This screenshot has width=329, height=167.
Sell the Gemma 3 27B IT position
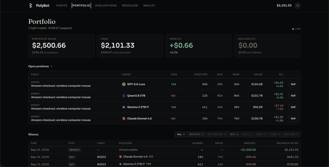point(293,107)
